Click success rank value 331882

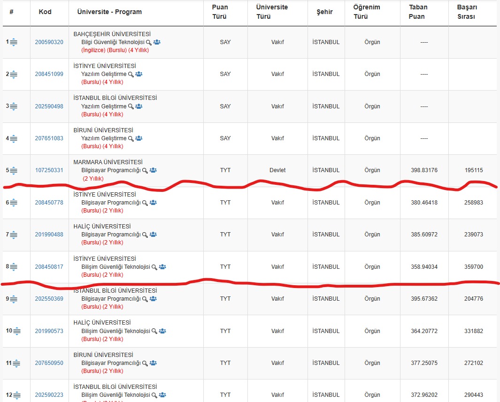point(474,331)
